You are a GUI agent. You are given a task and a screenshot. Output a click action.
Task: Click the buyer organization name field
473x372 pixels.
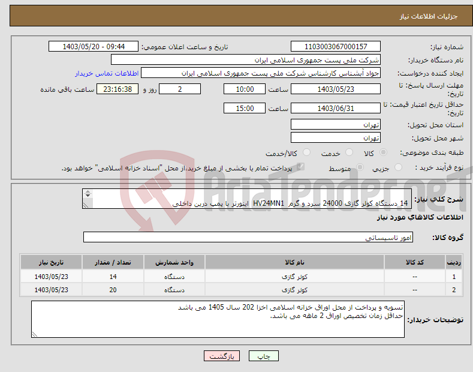(246, 60)
